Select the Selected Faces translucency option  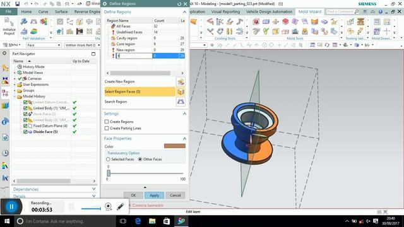coord(108,160)
